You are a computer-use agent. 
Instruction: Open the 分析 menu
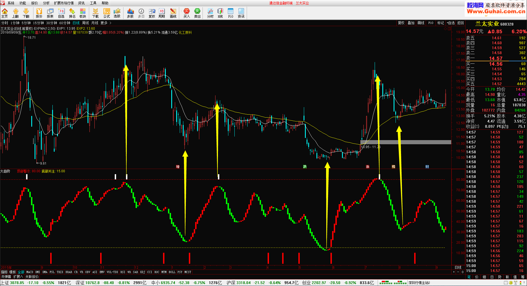46,3
